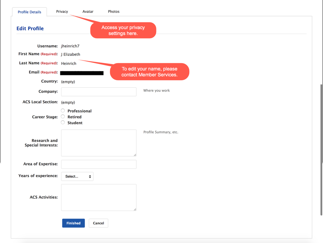The image size is (323, 243).
Task: Expand the Years of experience dropdown
Action: [x=77, y=177]
